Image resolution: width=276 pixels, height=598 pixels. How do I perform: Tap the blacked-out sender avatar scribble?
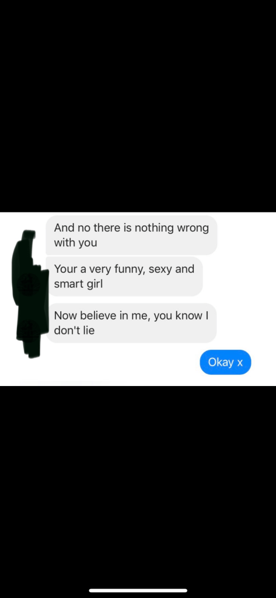pyautogui.click(x=30, y=294)
